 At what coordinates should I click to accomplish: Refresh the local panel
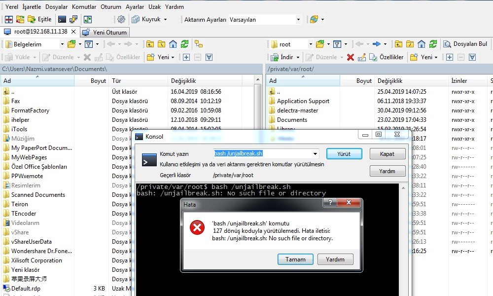(184, 44)
